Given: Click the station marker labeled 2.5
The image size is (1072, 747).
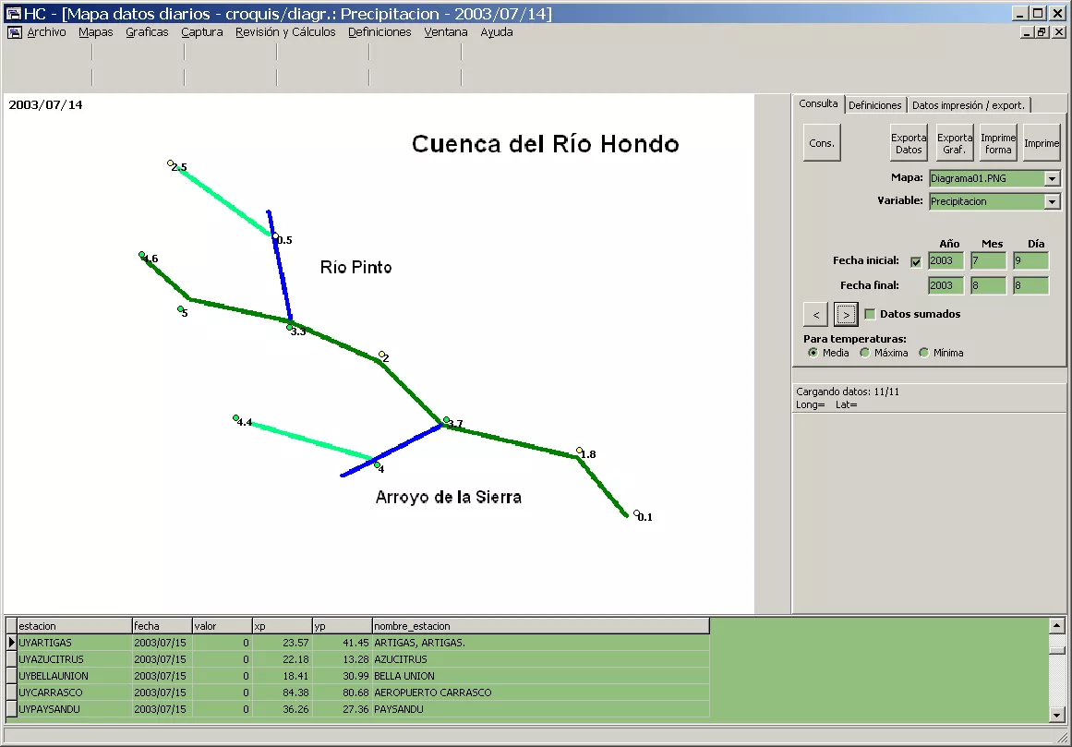Looking at the screenshot, I should click(171, 164).
